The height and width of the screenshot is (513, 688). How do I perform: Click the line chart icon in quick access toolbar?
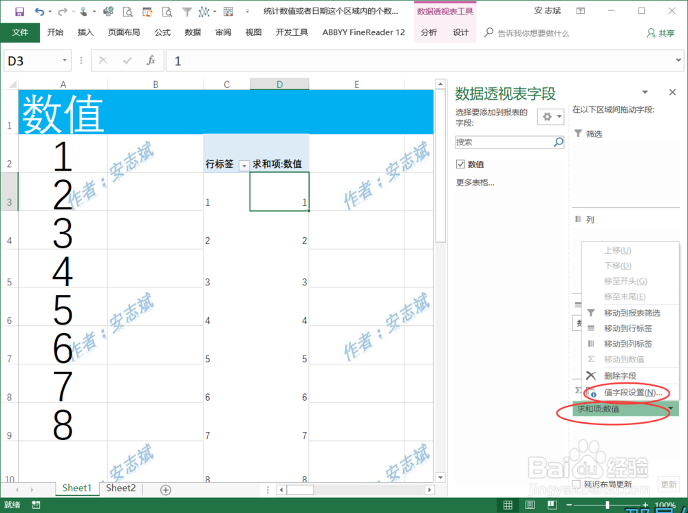pos(204,12)
